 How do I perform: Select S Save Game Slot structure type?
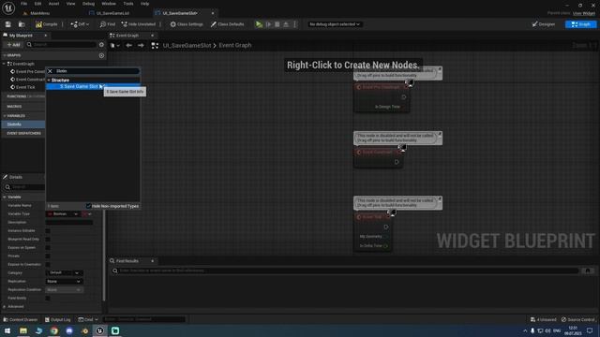coord(93,86)
